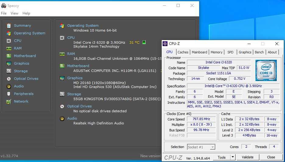Click the Name field showing Intel Core i3 6320
Image resolution: width=285 pixels, height=162 pixels.
pos(219,62)
